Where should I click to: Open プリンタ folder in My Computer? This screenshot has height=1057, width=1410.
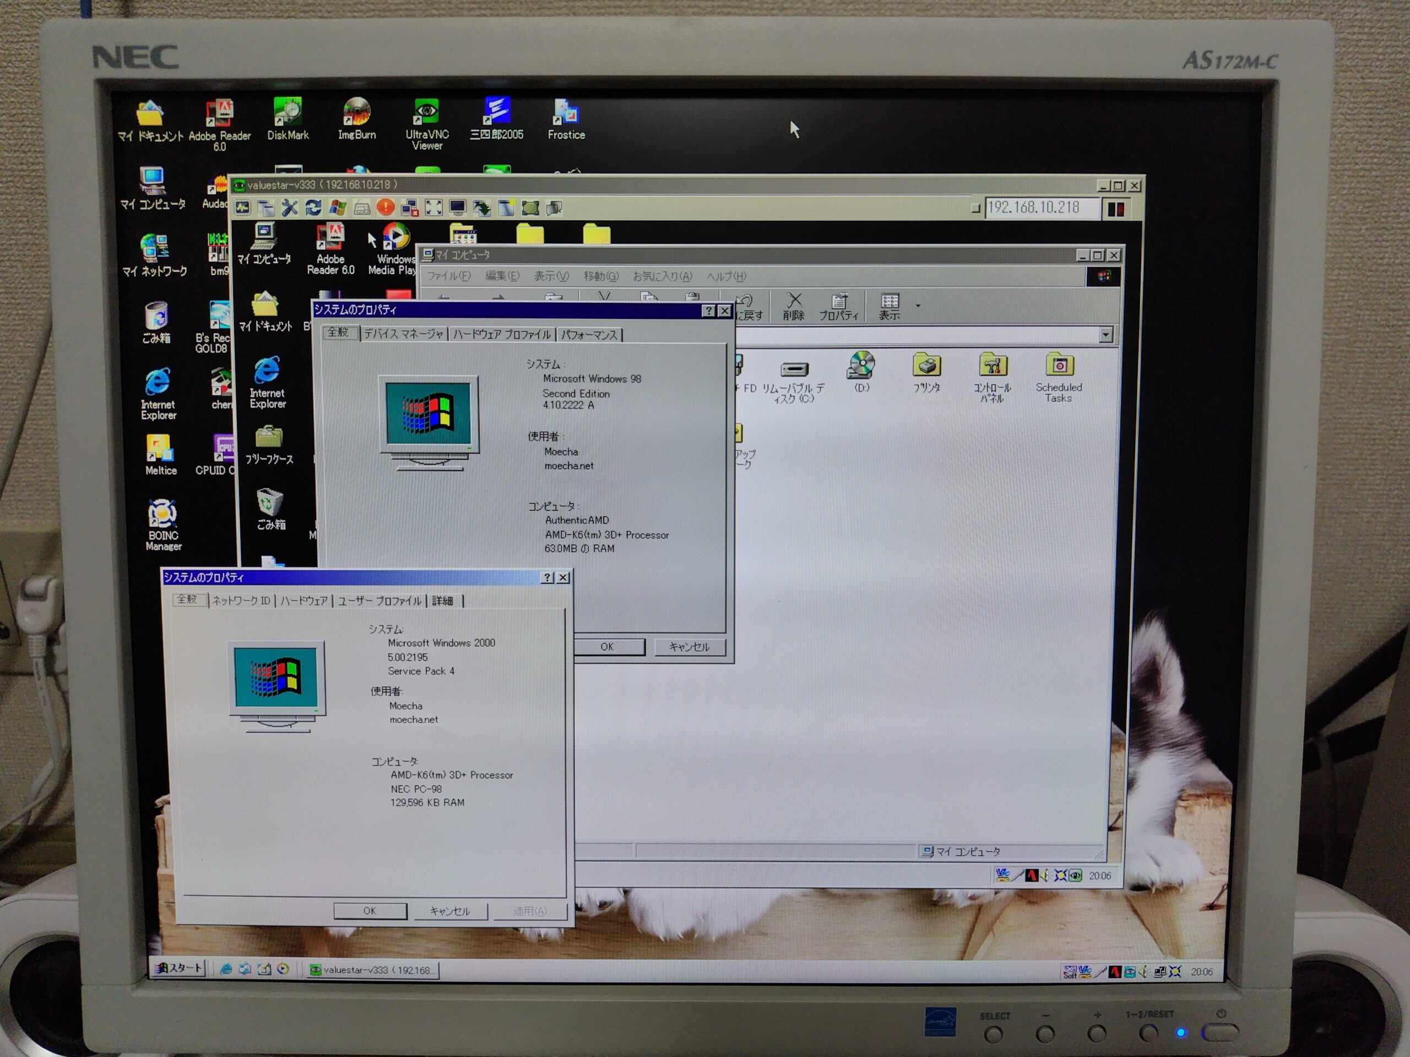(x=926, y=373)
